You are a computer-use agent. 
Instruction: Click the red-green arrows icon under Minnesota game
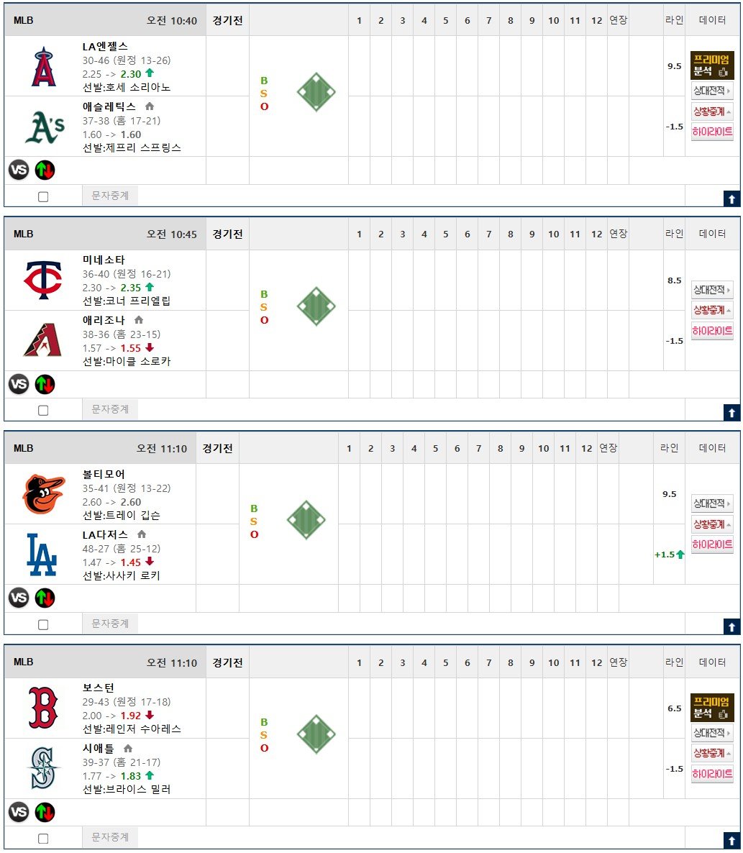(x=45, y=385)
